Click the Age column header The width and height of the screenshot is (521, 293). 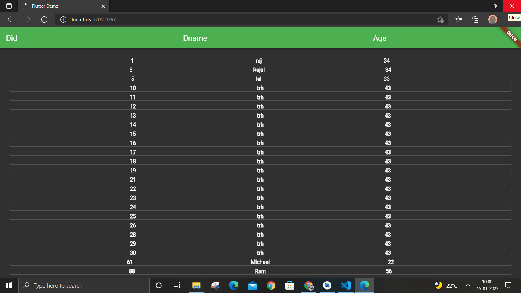(x=380, y=38)
